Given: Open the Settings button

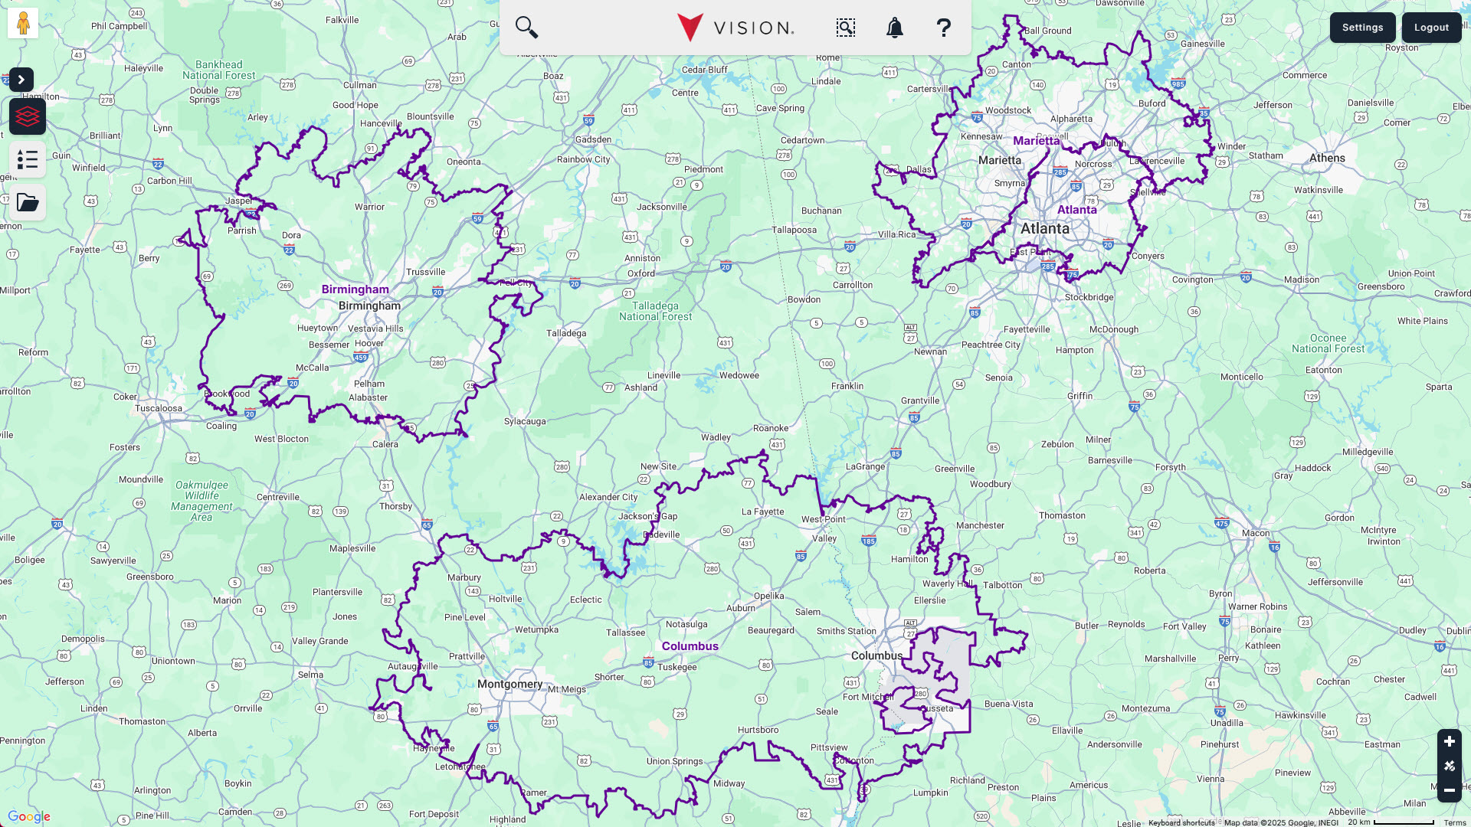Looking at the screenshot, I should click(x=1362, y=28).
